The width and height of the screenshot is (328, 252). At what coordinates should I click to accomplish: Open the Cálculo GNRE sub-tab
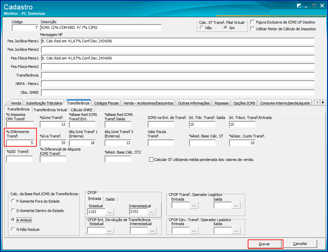click(81, 110)
